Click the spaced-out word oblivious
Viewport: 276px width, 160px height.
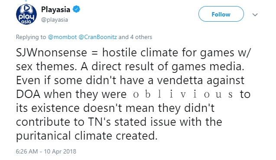tap(183, 95)
